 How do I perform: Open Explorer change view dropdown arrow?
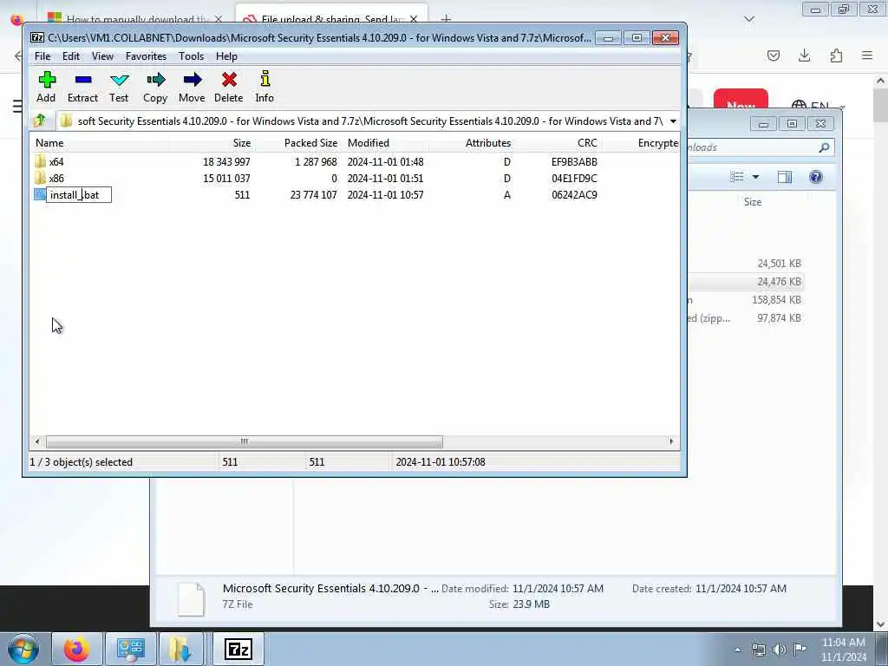coord(755,177)
